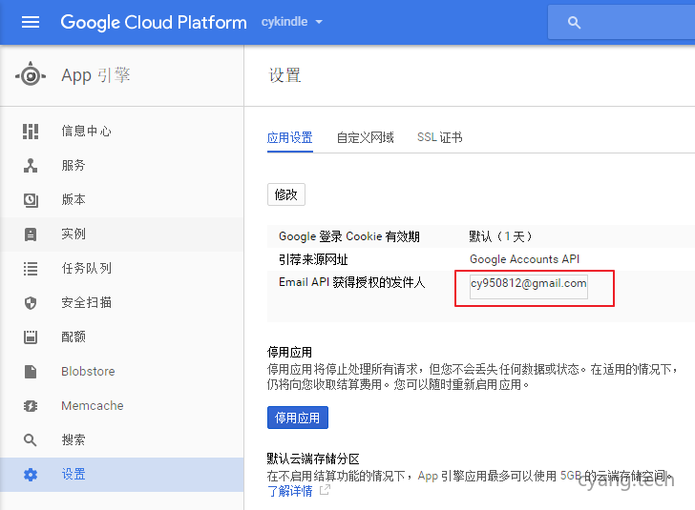The height and width of the screenshot is (510, 695).
Task: Click the 实例 instances icon
Action: pyautogui.click(x=31, y=234)
